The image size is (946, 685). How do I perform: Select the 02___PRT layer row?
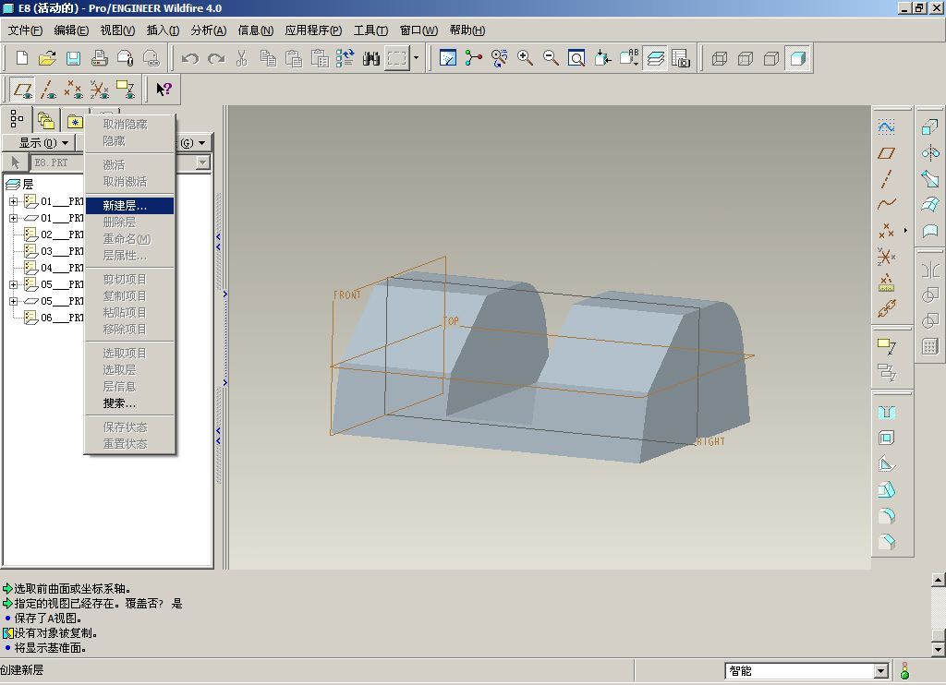[54, 234]
